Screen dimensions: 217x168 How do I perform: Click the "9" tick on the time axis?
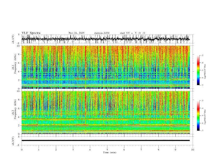point(175,150)
